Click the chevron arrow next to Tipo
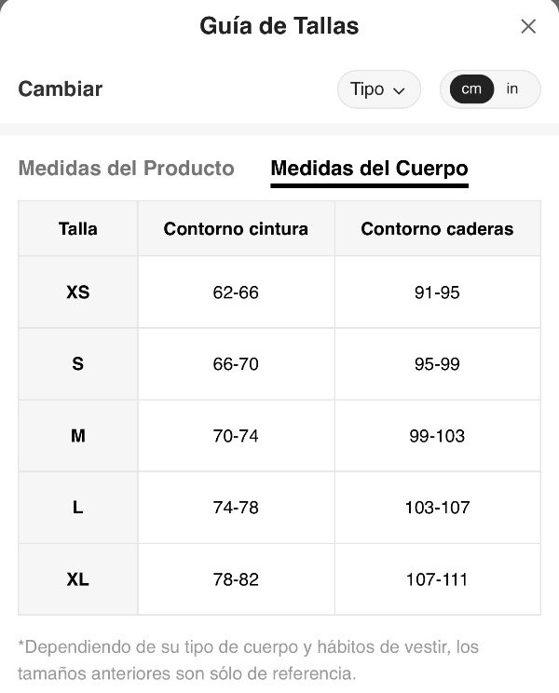The height and width of the screenshot is (693, 559). coord(399,91)
